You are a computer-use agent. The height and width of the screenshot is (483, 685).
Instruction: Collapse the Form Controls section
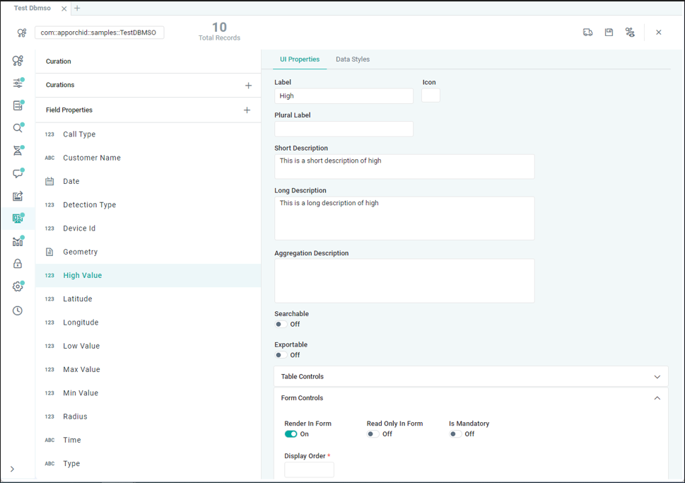657,398
